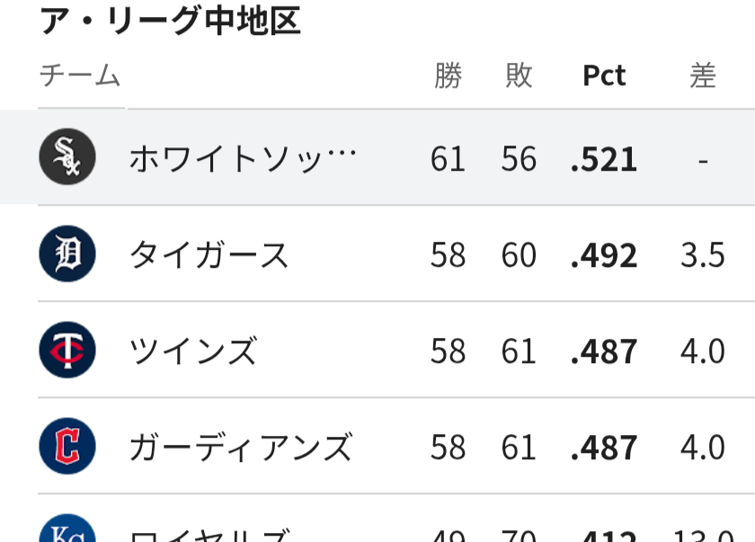Screen dimensions: 755x542
Task: Sort by the Pct column header
Action: (x=604, y=76)
